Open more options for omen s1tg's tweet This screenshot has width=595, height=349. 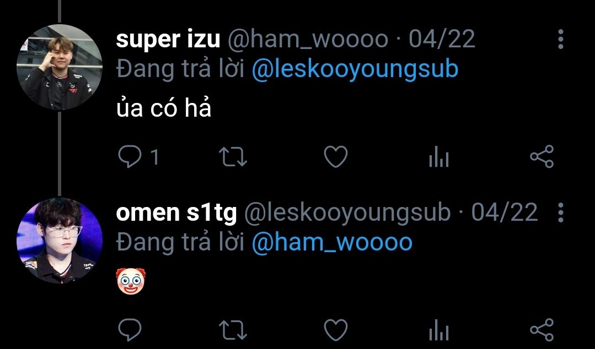coord(560,212)
